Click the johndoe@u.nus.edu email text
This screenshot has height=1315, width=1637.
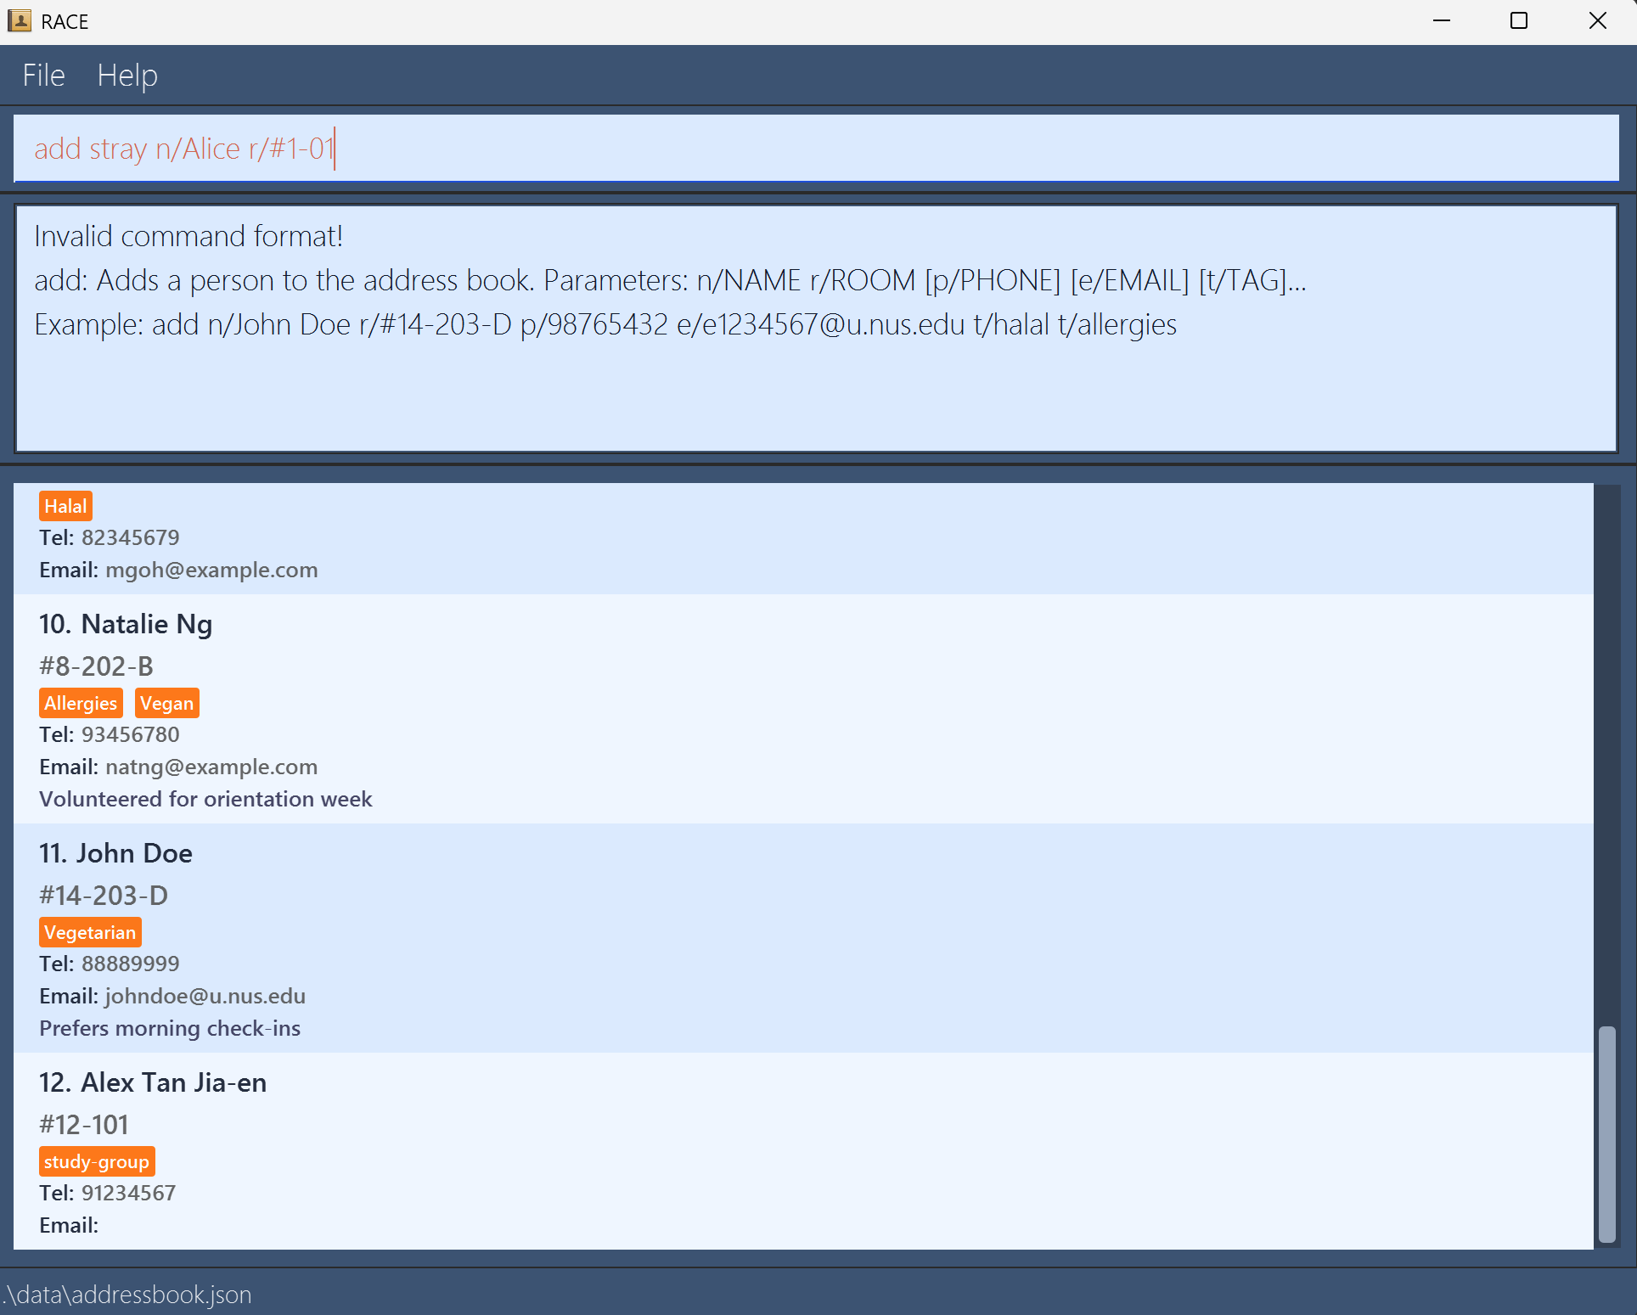point(205,996)
